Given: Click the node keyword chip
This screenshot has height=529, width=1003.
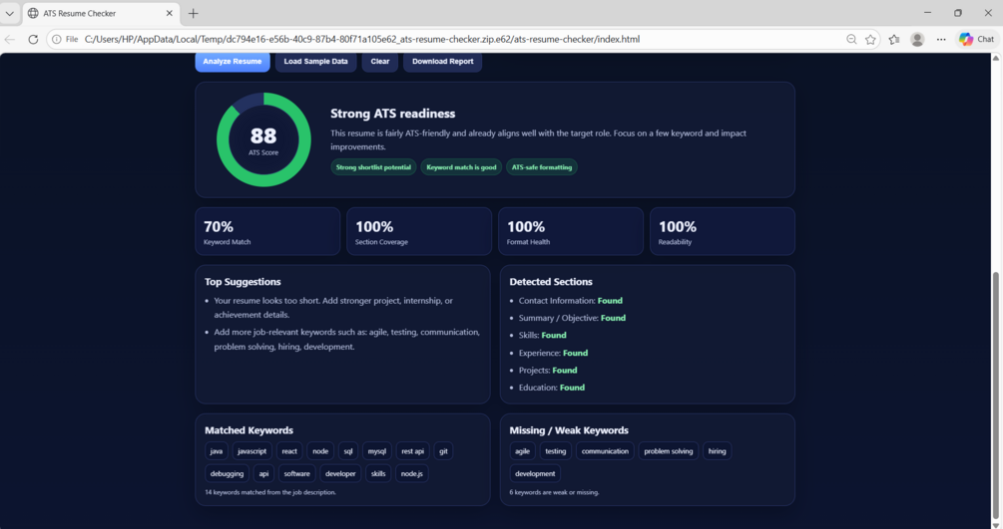Looking at the screenshot, I should pyautogui.click(x=320, y=451).
